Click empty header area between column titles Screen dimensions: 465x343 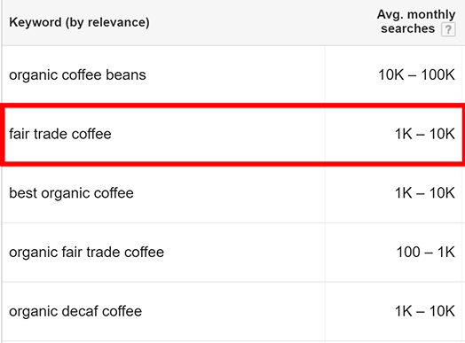point(261,22)
